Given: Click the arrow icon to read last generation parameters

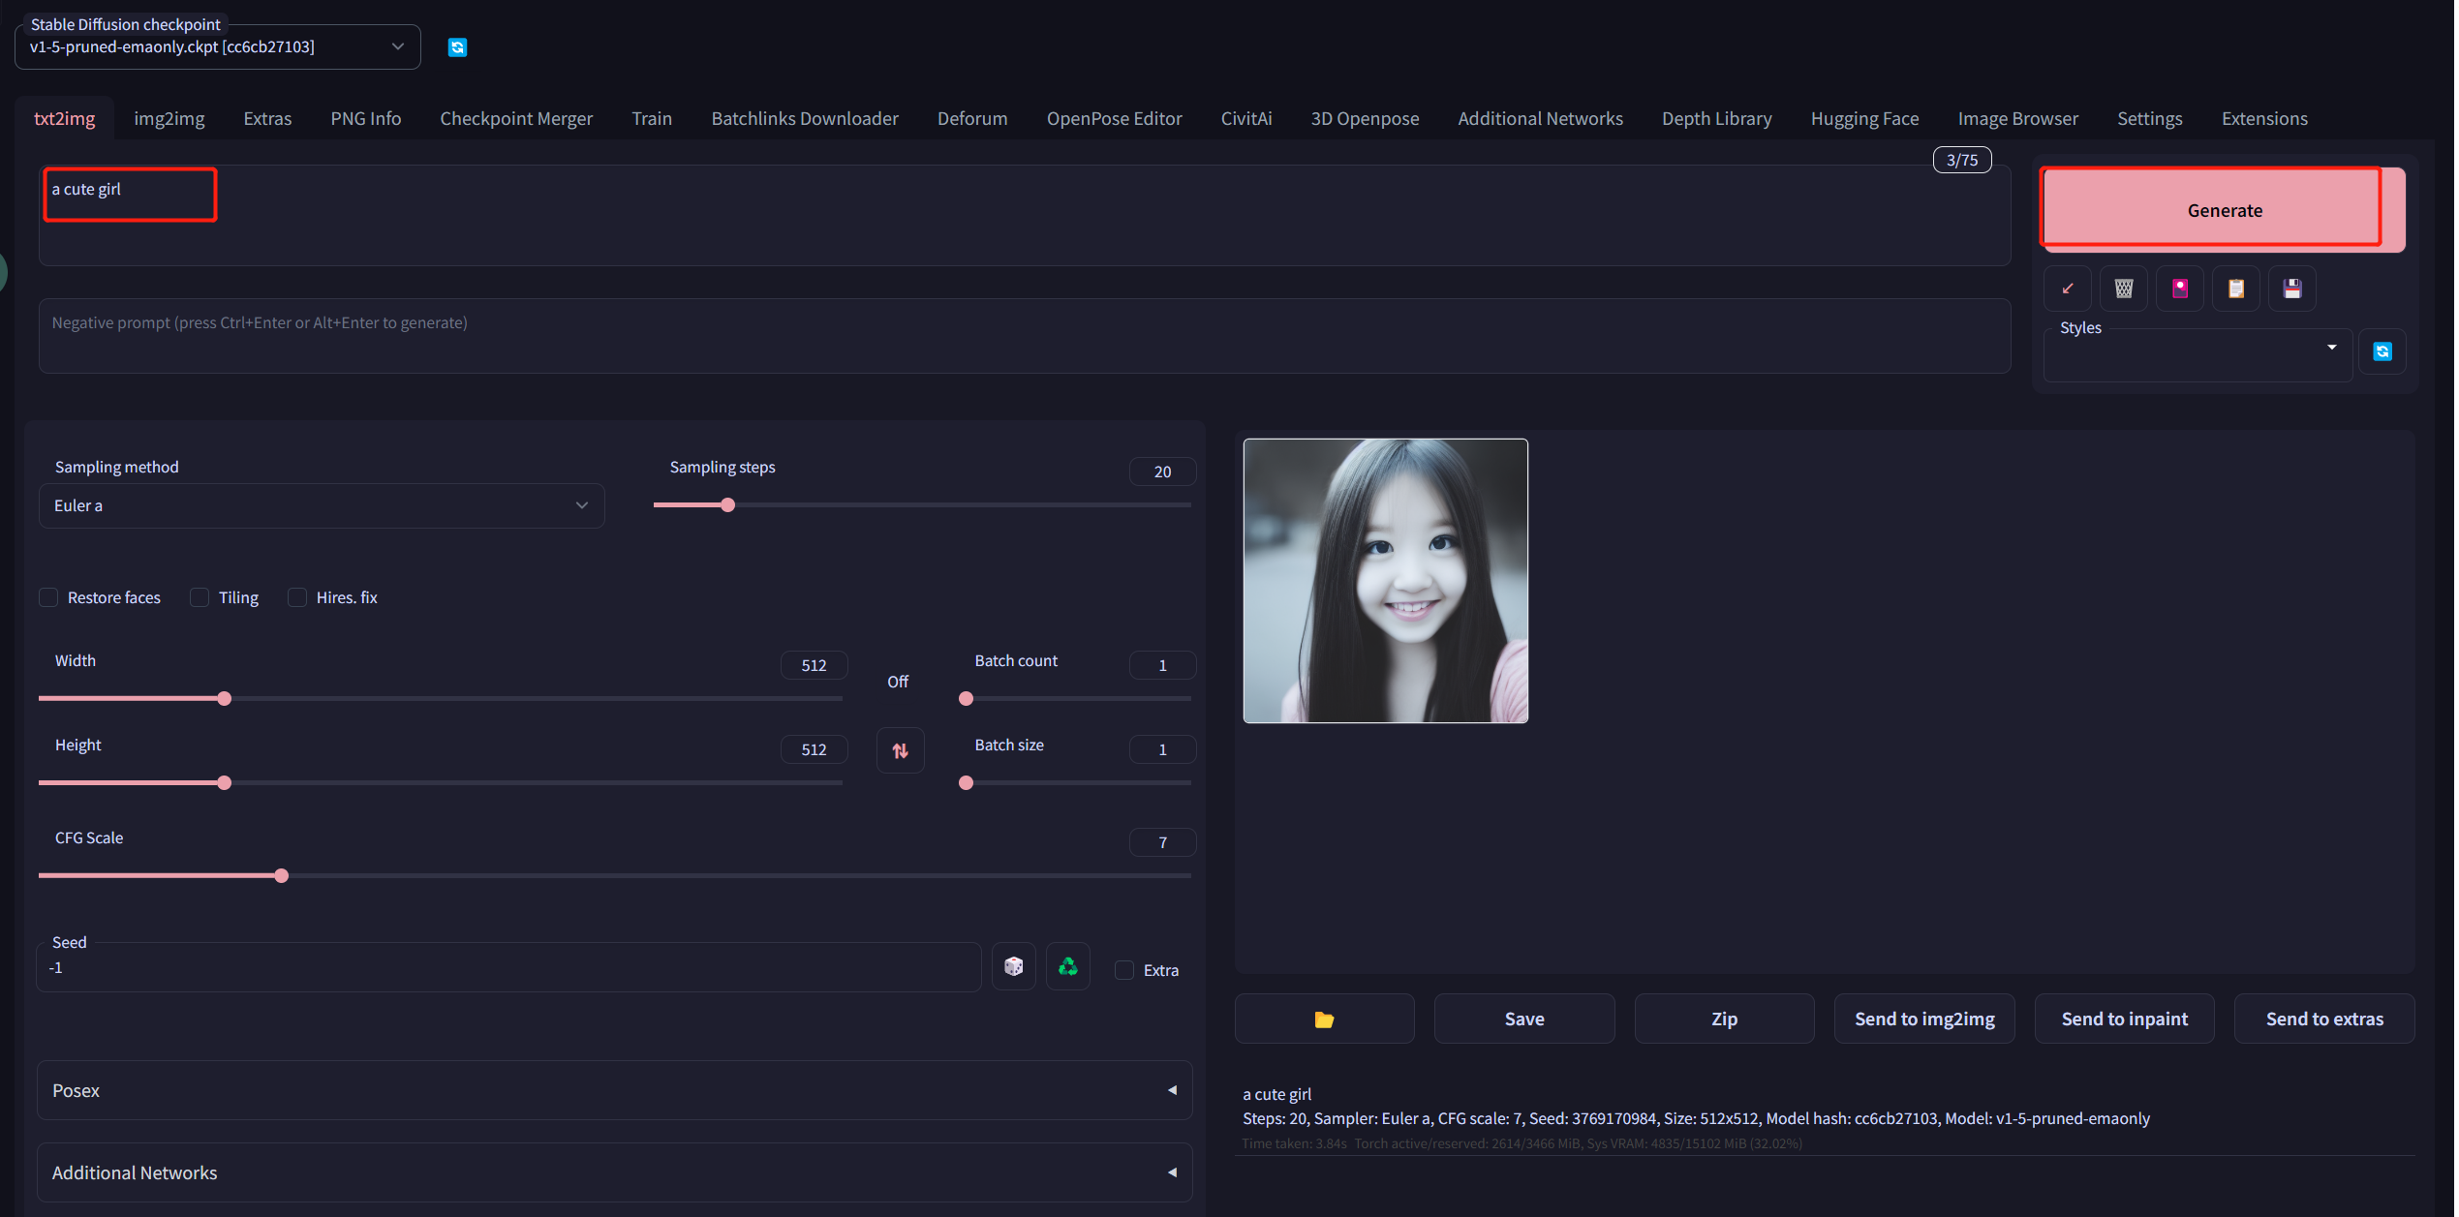Looking at the screenshot, I should tap(2068, 289).
